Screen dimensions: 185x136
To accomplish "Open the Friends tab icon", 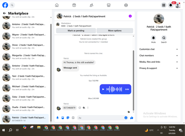I will point(91,5).
